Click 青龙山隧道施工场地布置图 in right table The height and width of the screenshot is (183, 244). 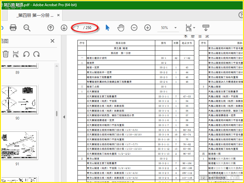[x=223, y=77]
